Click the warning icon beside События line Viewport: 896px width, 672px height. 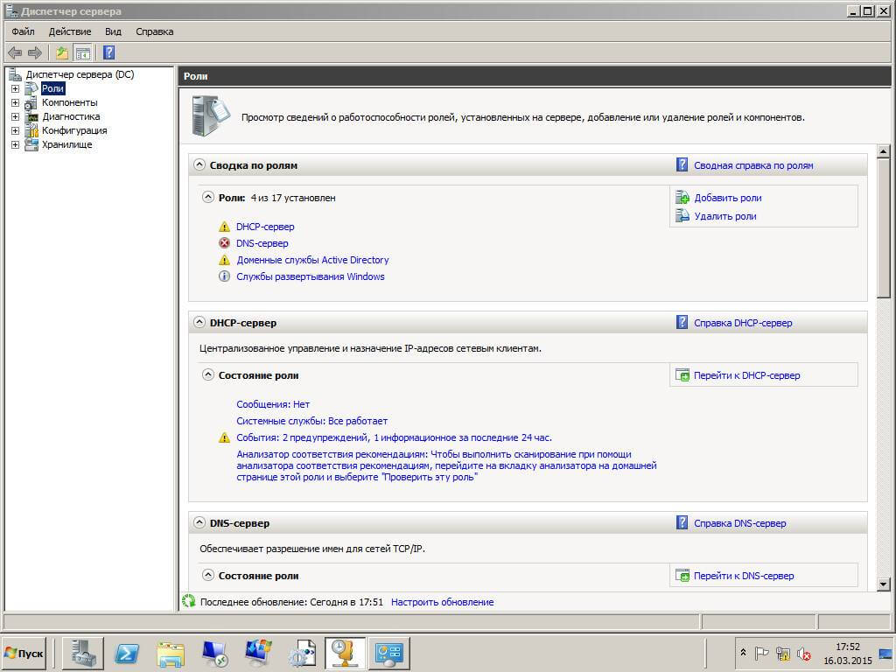coord(225,438)
